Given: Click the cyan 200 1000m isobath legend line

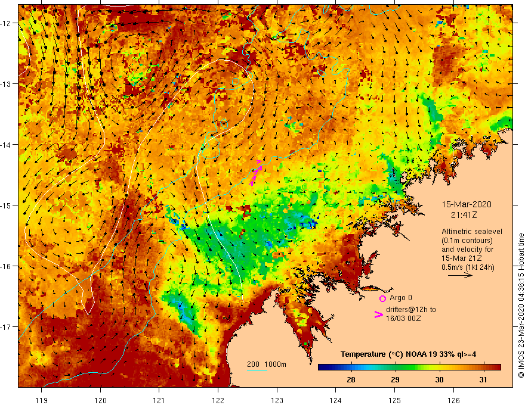Looking at the screenshot, I should (257, 370).
